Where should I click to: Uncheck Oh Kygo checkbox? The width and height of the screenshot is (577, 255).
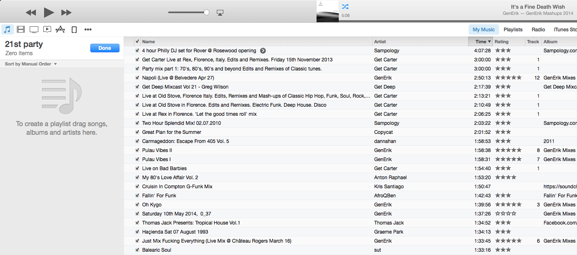(x=137, y=205)
